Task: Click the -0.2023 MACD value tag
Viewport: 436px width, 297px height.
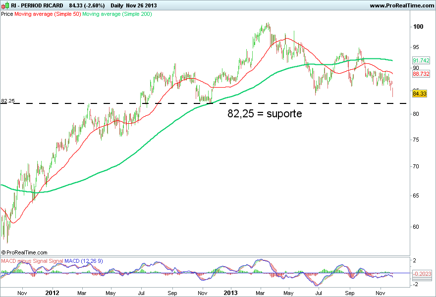Action: coord(422,274)
